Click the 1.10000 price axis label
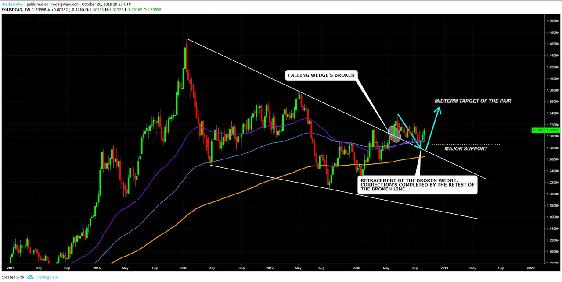Image resolution: width=562 pixels, height=282 pixels. [x=552, y=252]
